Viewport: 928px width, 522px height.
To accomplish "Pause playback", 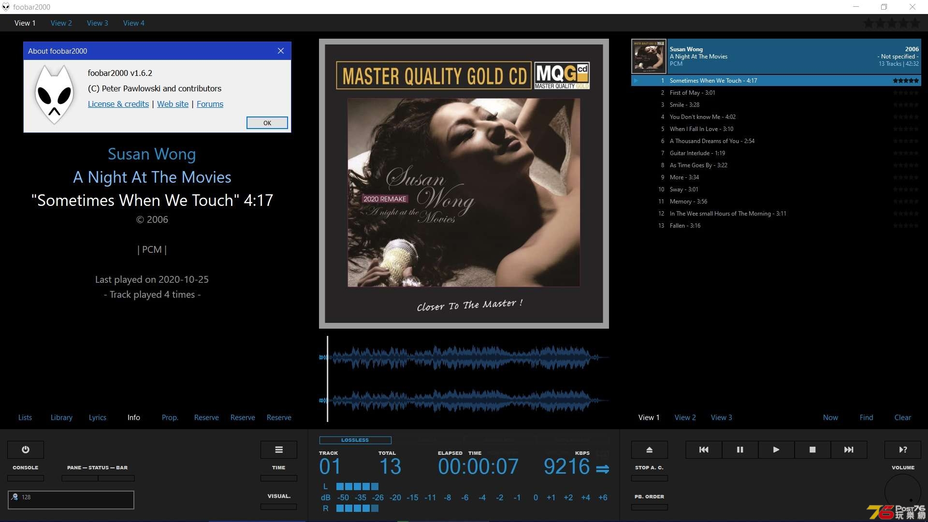I will pos(740,449).
